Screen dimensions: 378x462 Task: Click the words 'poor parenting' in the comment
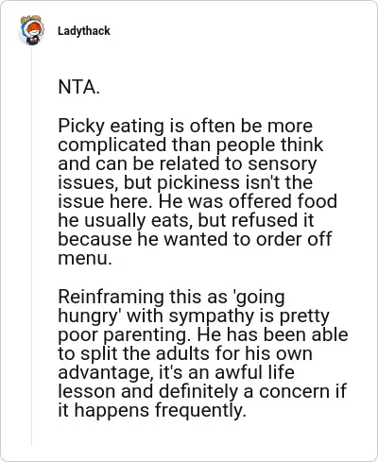point(123,334)
